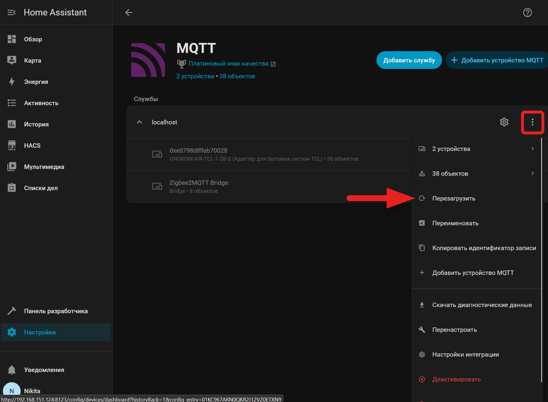Go to Активность in the sidebar
548x402 pixels.
click(x=56, y=103)
